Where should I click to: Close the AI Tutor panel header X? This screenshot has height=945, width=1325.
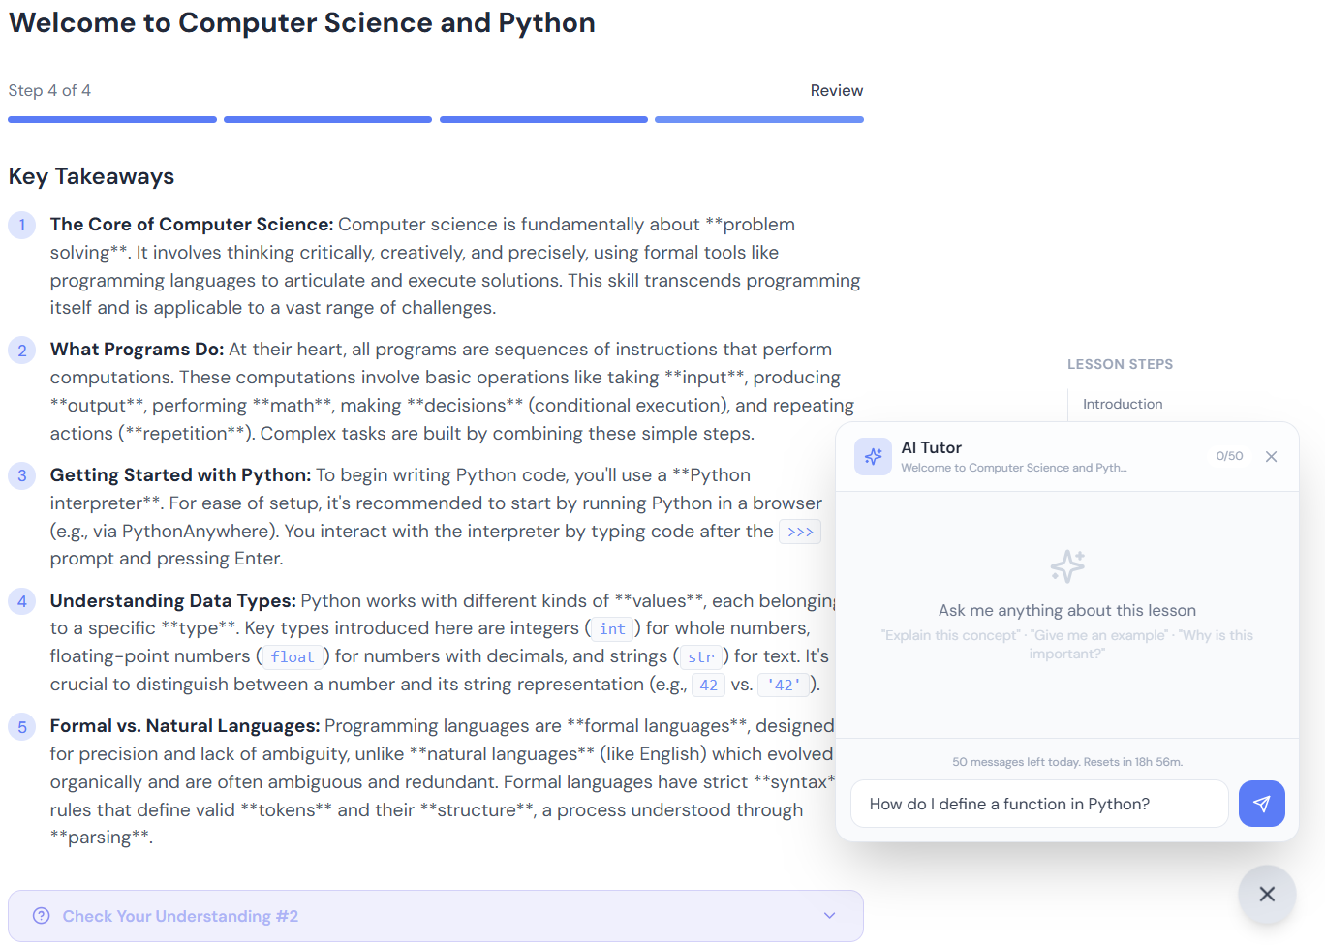[1271, 456]
